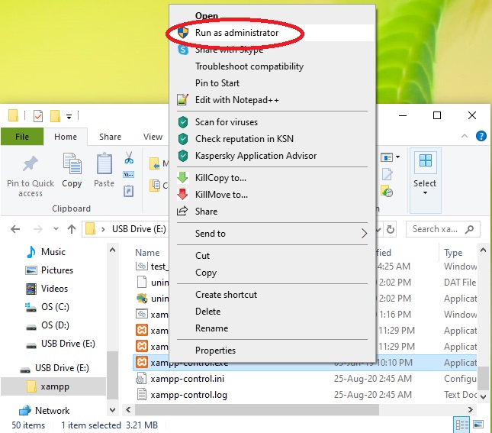
Task: Select KillMove to... entry
Action: click(221, 195)
